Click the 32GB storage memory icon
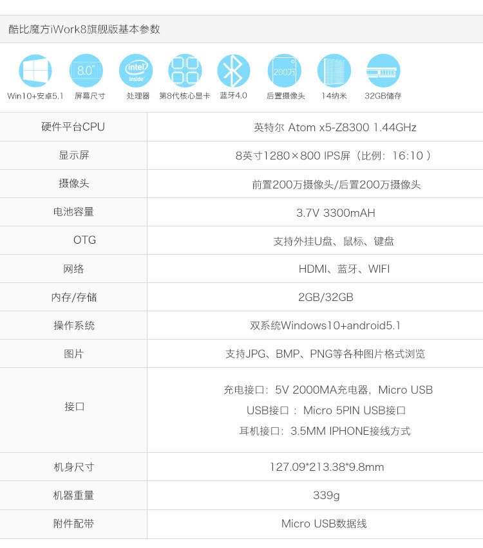This screenshot has height=548, width=483. pyautogui.click(x=383, y=71)
